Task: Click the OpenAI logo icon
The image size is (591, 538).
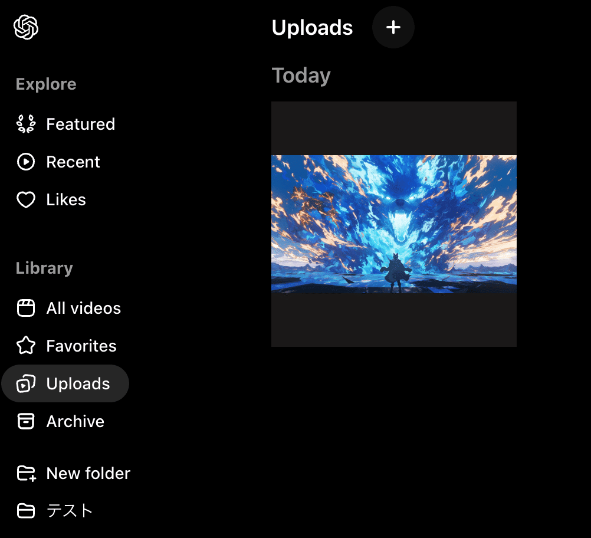Action: click(x=26, y=27)
